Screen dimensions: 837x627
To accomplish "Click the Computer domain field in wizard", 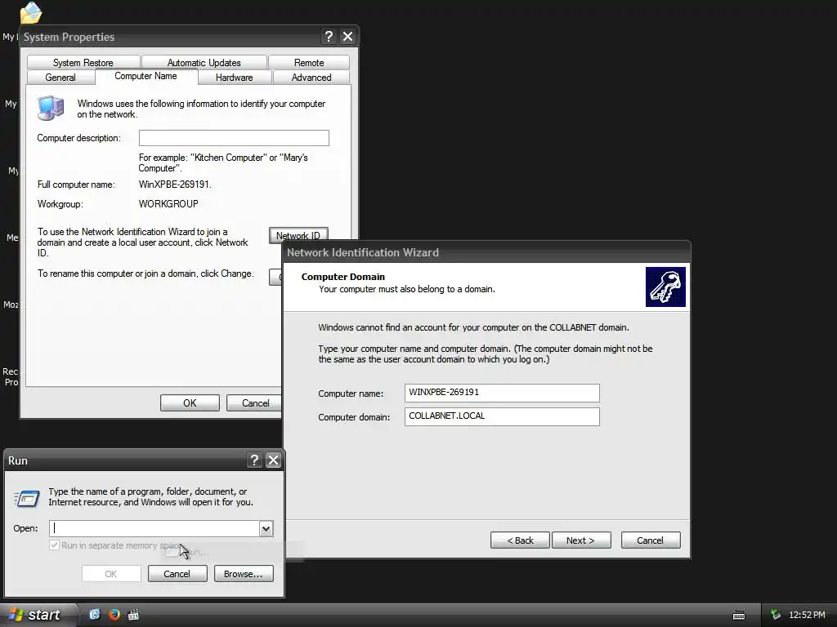I will click(x=502, y=416).
